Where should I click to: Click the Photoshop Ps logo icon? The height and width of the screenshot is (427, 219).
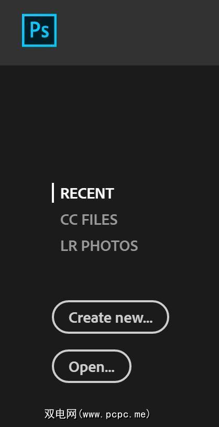[x=39, y=30]
